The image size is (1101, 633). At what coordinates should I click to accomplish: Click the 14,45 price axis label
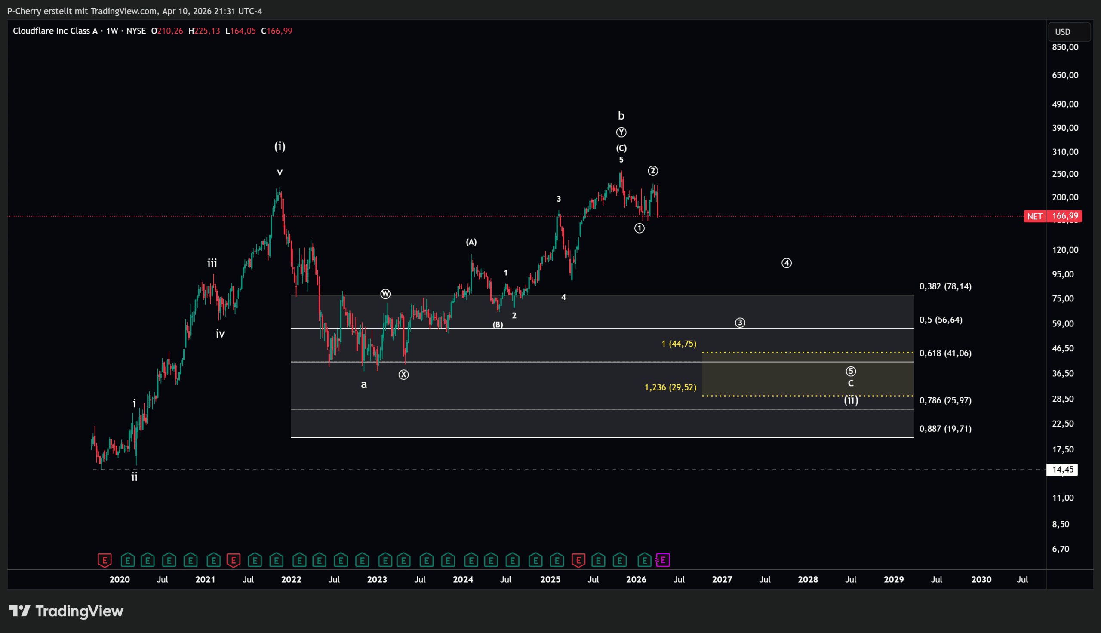1062,470
